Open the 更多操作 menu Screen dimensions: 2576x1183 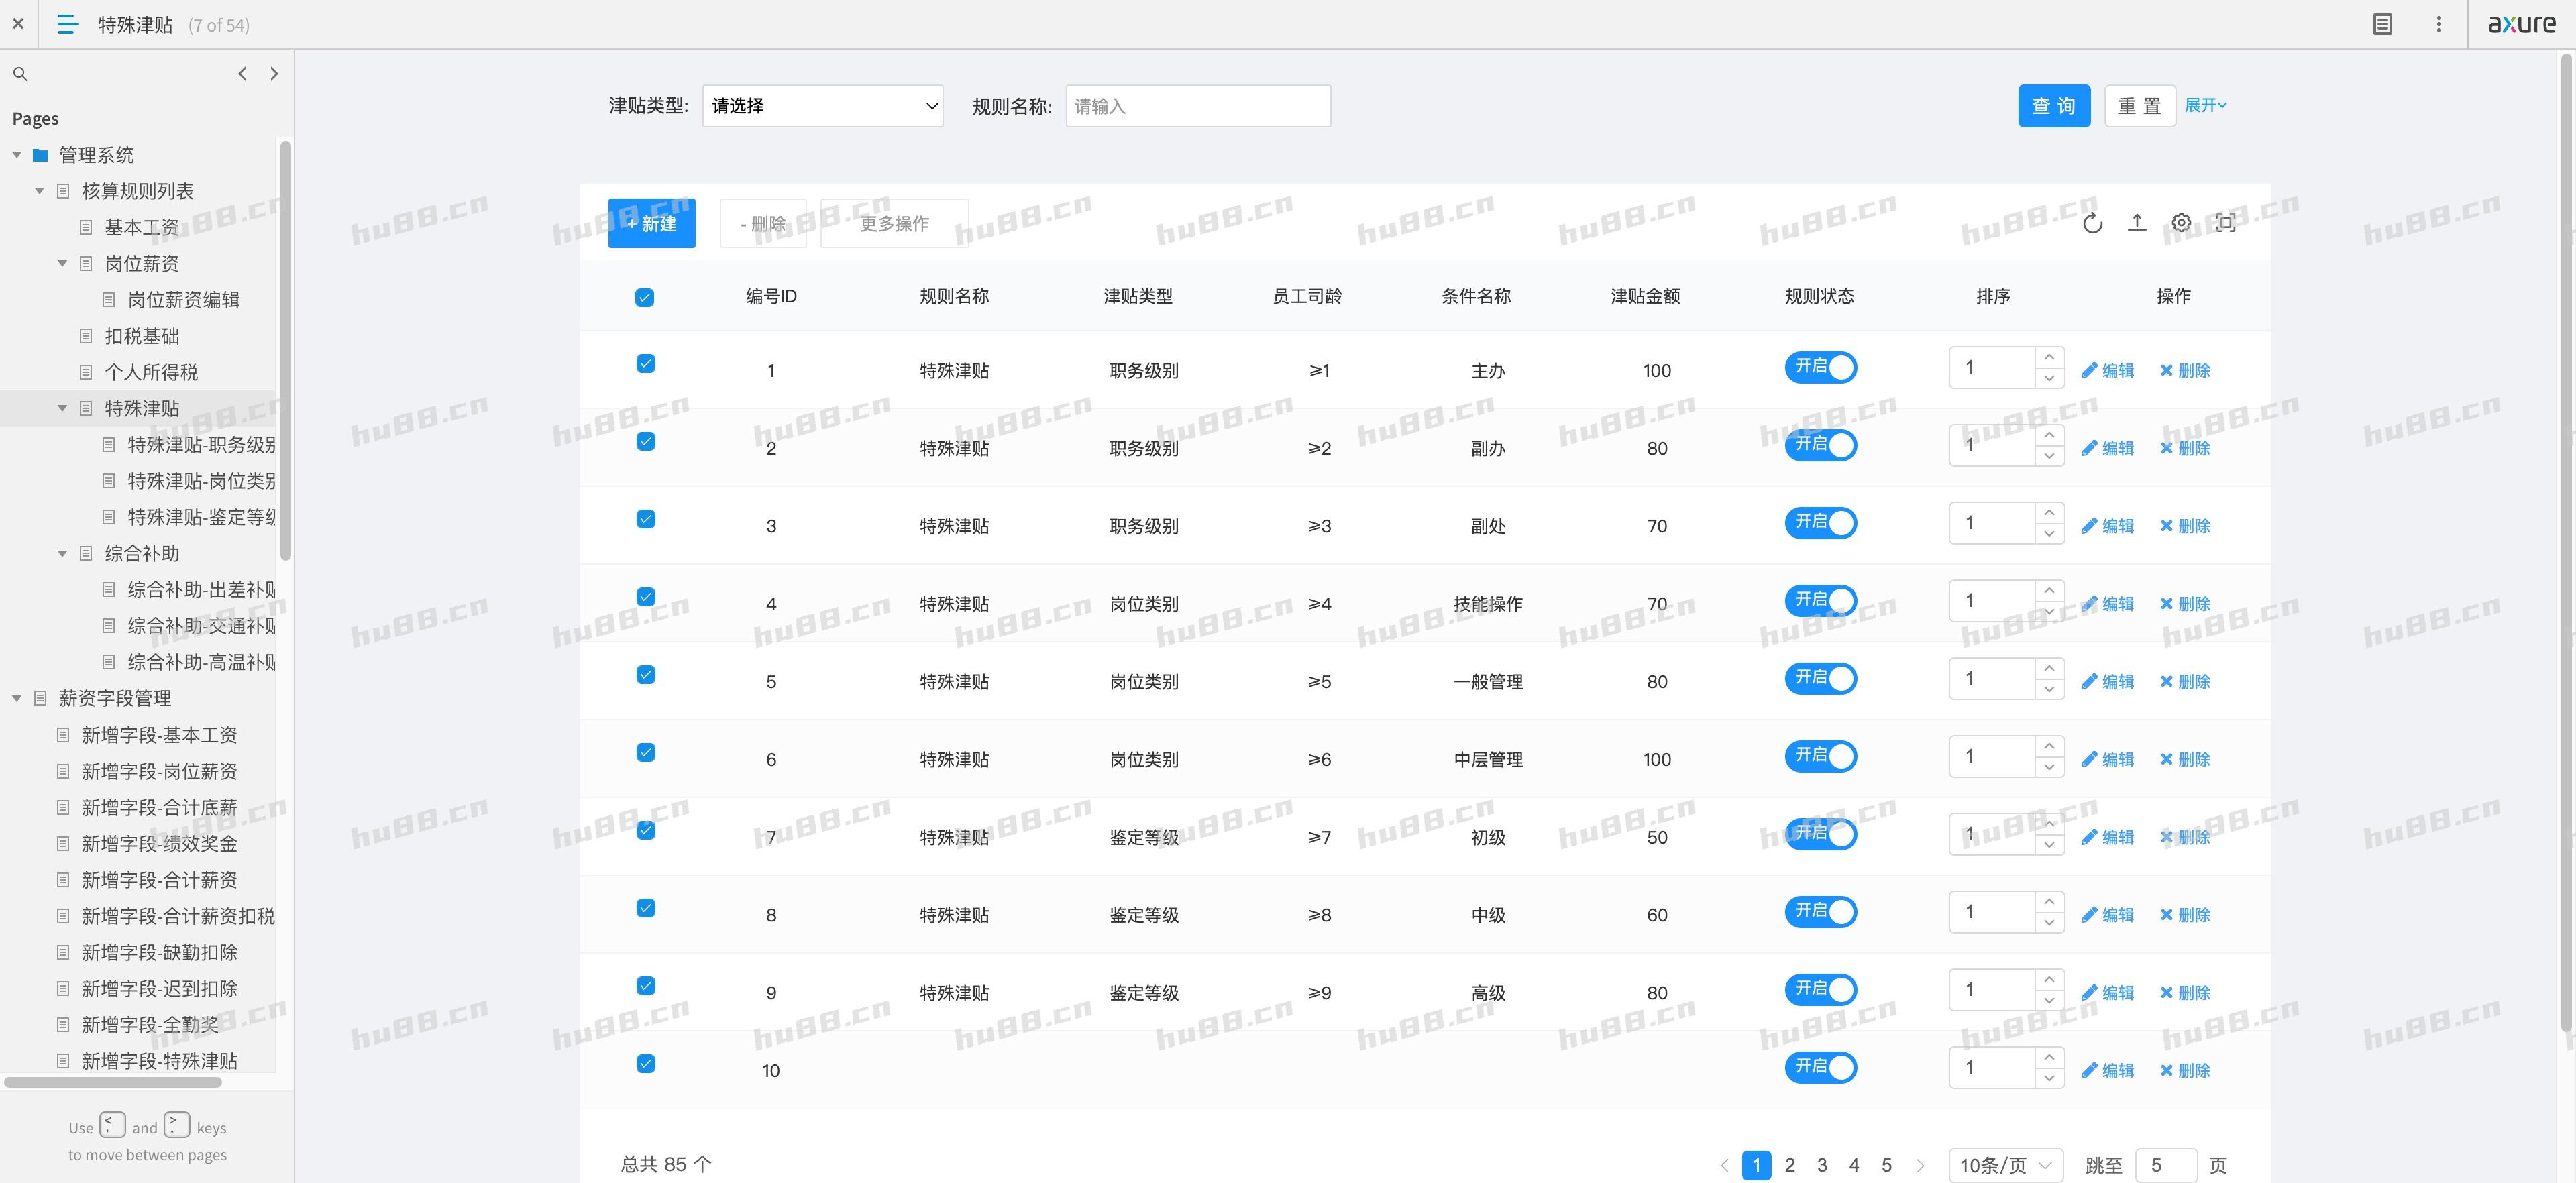pyautogui.click(x=893, y=223)
